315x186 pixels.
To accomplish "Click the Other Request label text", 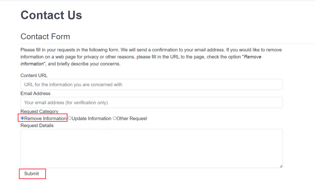I will (x=131, y=118).
